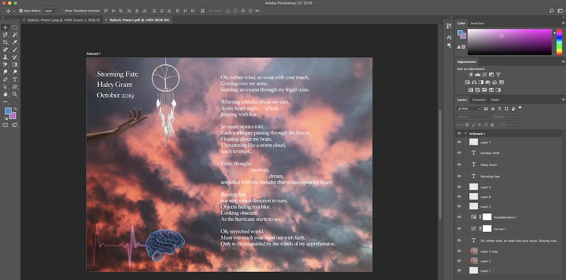Select the Elliptical Marquee tool

click(x=15, y=27)
